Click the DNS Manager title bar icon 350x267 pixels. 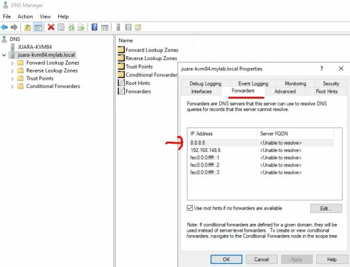(6, 5)
